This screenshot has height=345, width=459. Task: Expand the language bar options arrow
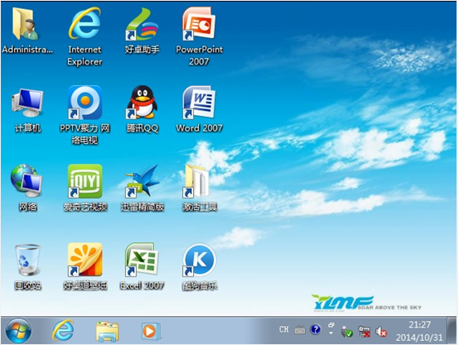[x=331, y=333]
